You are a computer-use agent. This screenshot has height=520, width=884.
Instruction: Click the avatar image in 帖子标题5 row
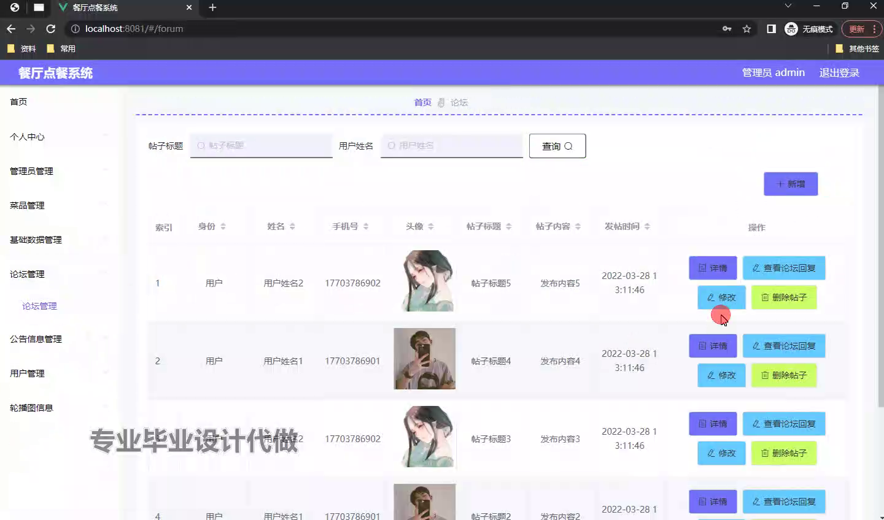[425, 281]
